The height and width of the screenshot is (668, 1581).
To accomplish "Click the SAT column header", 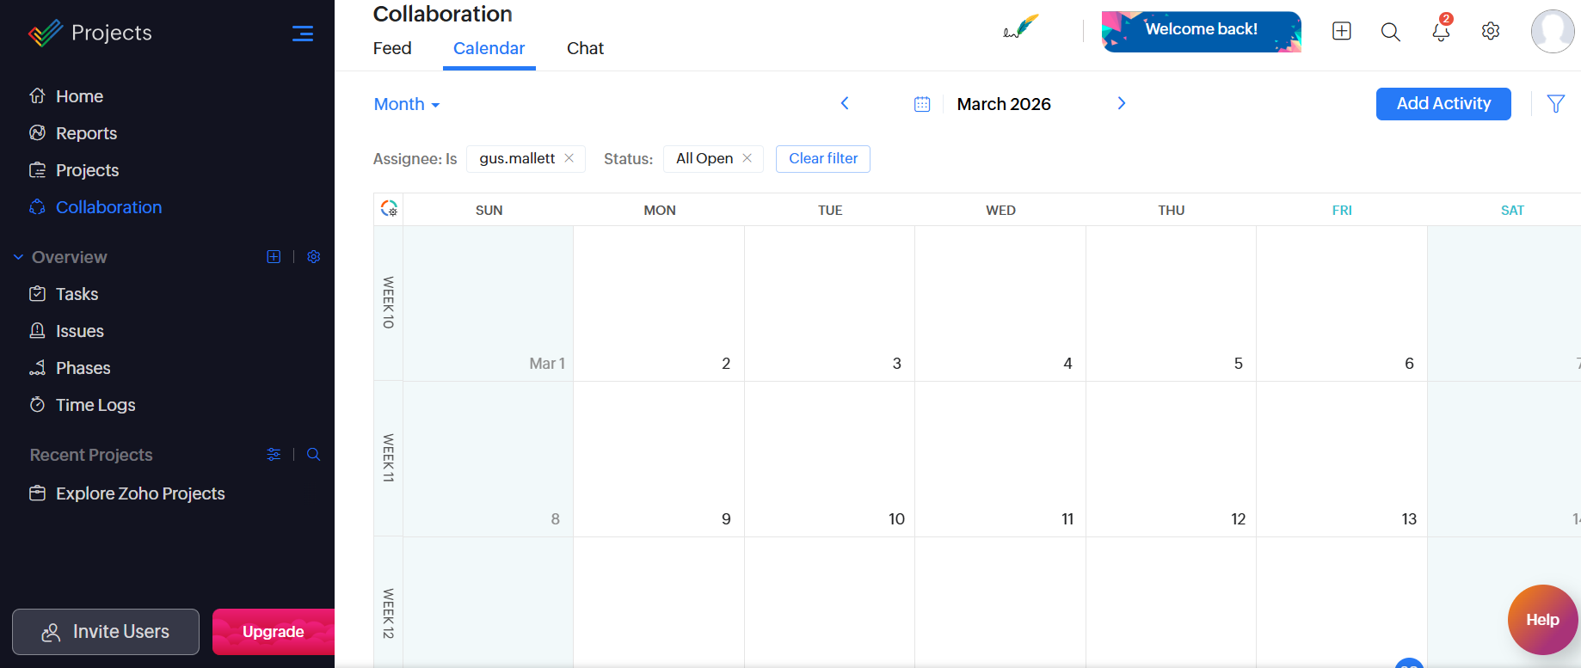I will tap(1512, 210).
